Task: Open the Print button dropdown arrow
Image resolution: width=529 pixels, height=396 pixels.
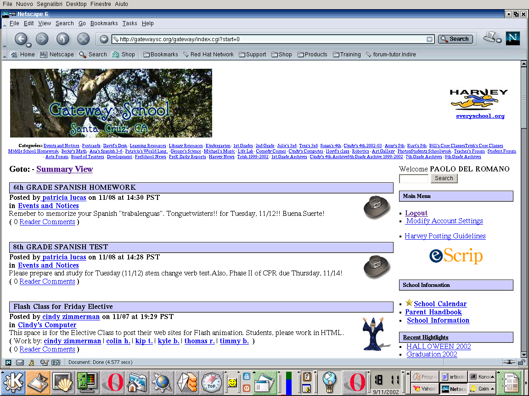Action: point(499,41)
